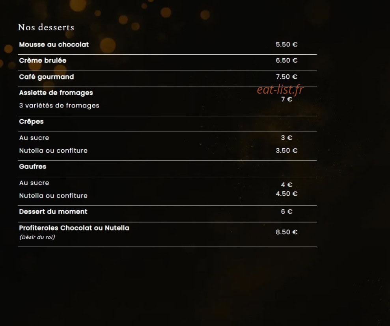This screenshot has height=326, width=390.
Task: Click the 4.50 € waffle price
Action: 287,194
